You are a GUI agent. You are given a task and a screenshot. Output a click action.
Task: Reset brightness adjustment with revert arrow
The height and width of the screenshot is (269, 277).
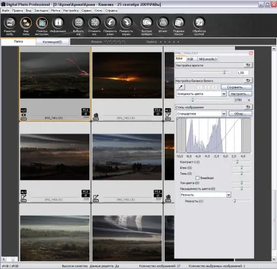click(x=248, y=65)
